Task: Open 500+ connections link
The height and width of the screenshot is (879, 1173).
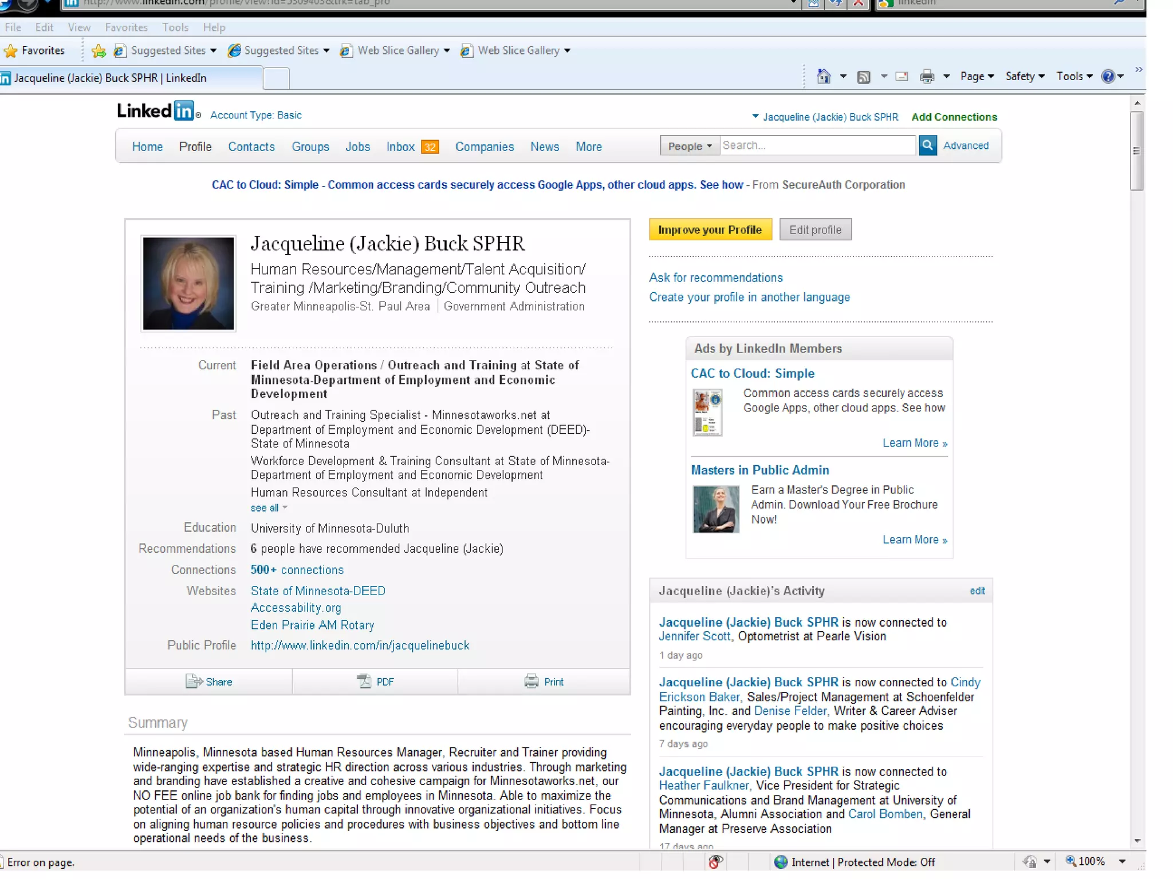Action: click(x=297, y=569)
